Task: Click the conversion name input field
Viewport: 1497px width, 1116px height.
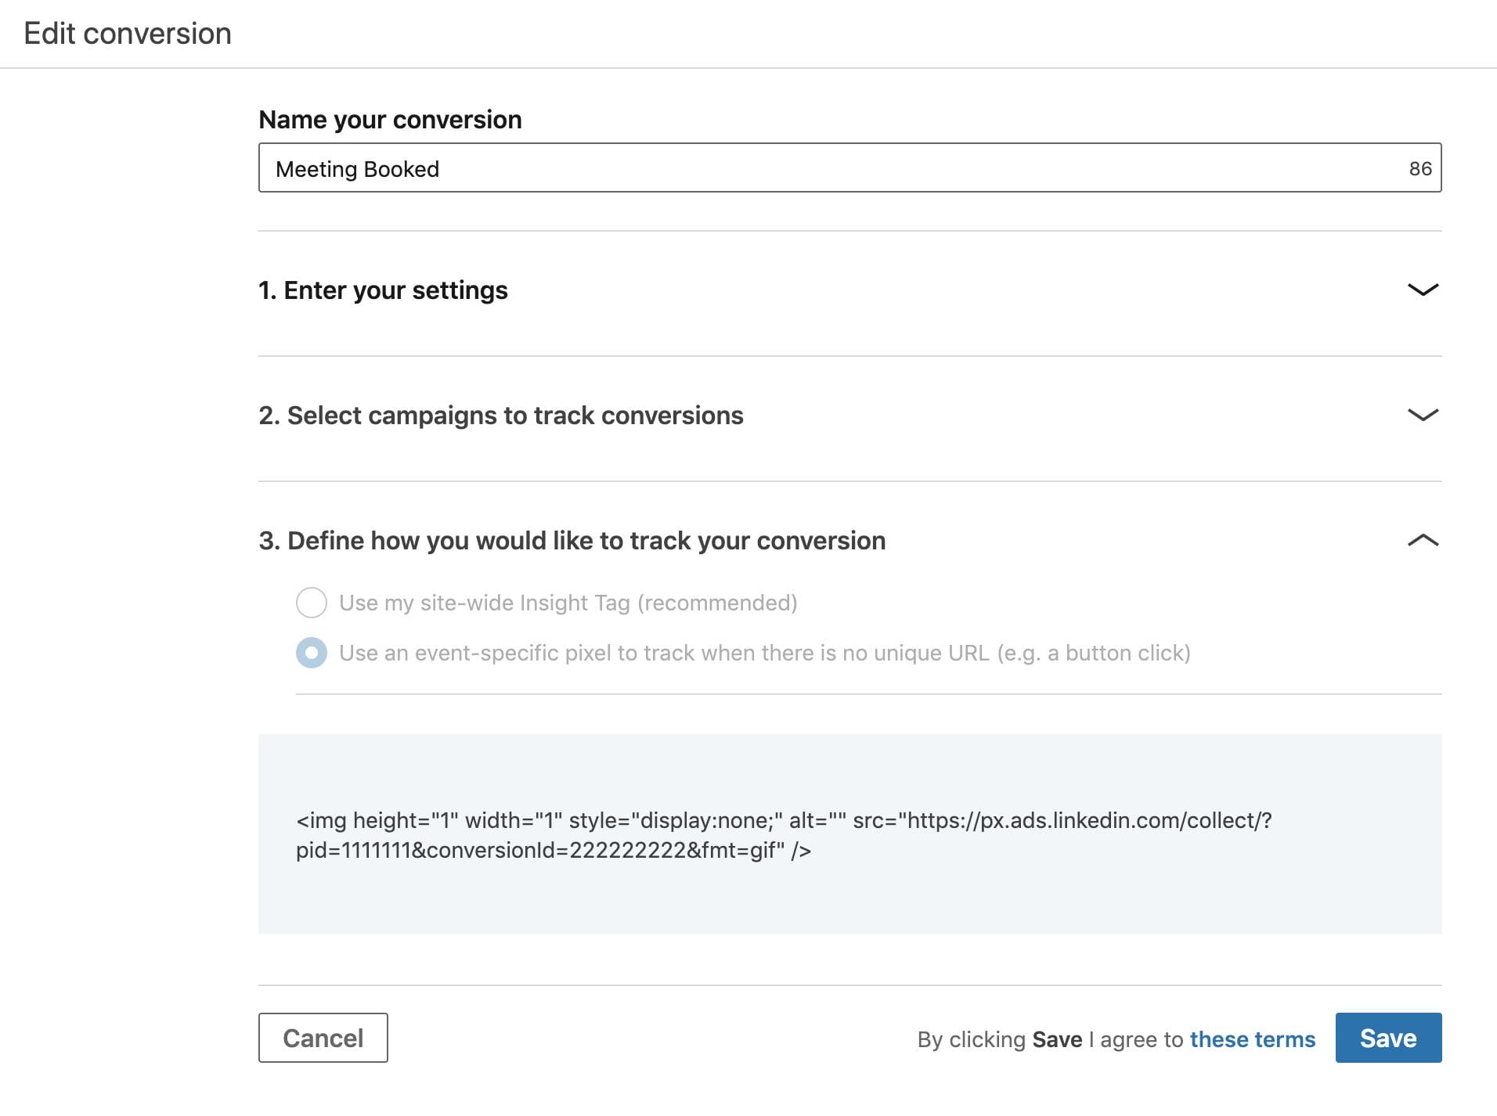Action: click(850, 167)
